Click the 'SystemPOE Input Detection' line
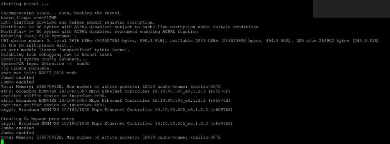The width and height of the screenshot is (390, 144). tap(45, 64)
